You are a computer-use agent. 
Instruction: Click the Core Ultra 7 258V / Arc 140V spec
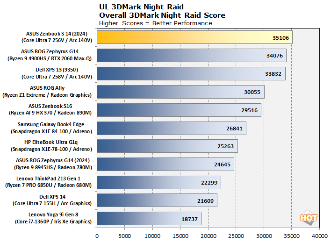(x=57, y=77)
